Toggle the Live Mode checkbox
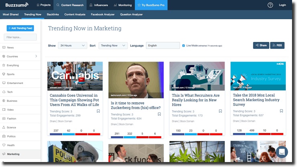297x167 pixels. [x=183, y=46]
